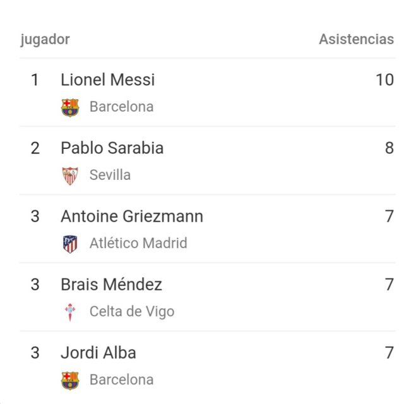404x404 pixels.
Task: Click the Sevilla team name text
Action: [x=110, y=175]
